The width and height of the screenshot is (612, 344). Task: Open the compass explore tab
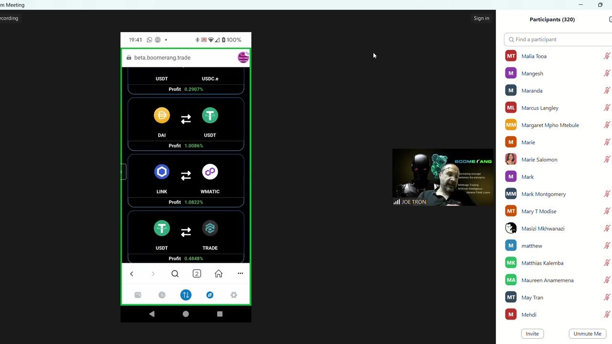pos(210,295)
